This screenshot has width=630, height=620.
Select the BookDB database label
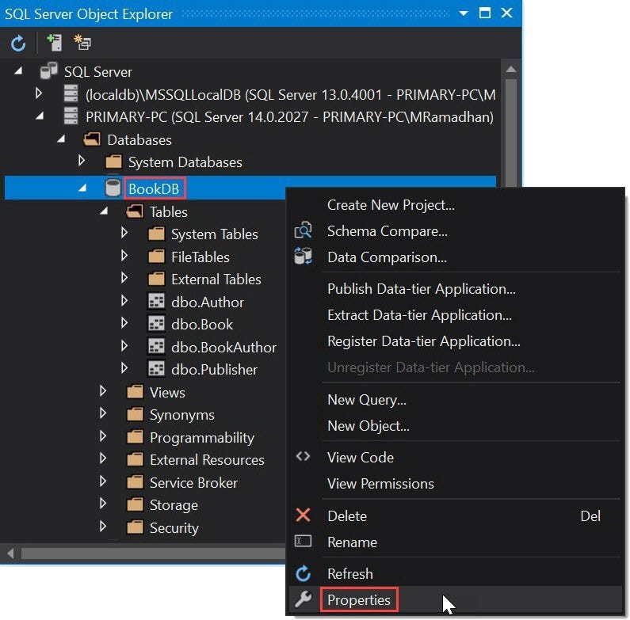tap(154, 188)
